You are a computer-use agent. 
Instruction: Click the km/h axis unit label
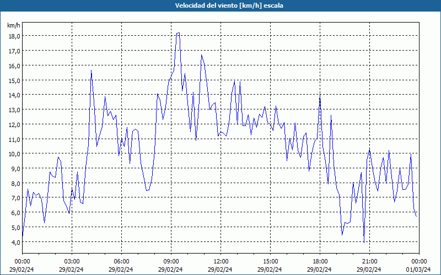click(x=13, y=25)
